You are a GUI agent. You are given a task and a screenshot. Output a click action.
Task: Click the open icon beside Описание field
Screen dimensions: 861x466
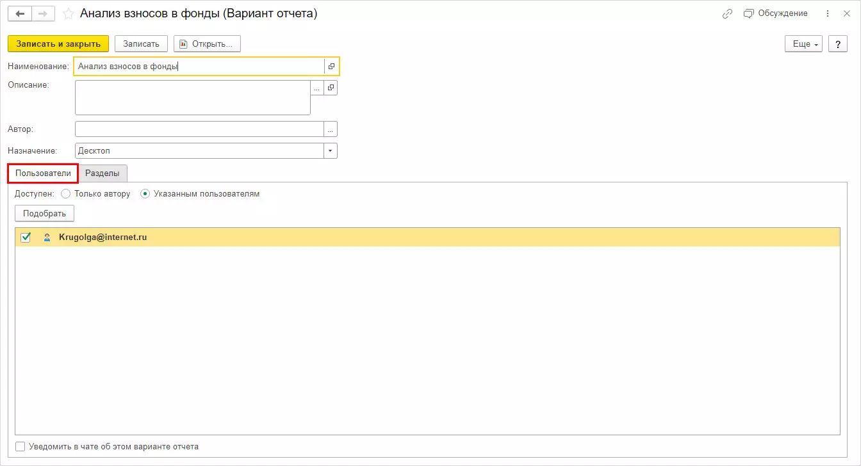[x=331, y=88]
